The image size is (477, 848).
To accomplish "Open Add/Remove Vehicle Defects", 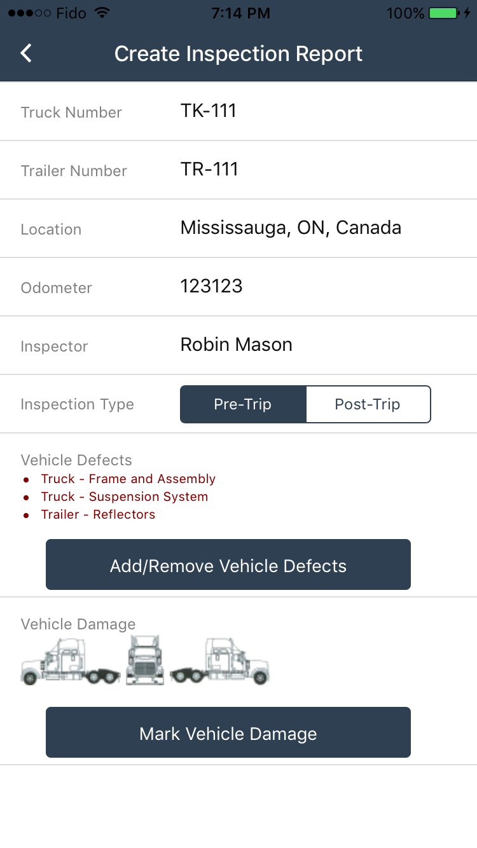I will [x=228, y=564].
